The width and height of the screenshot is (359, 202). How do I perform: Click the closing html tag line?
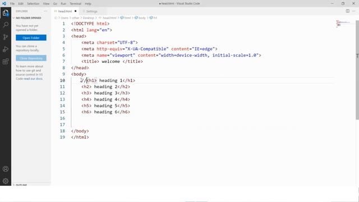pyautogui.click(x=80, y=137)
